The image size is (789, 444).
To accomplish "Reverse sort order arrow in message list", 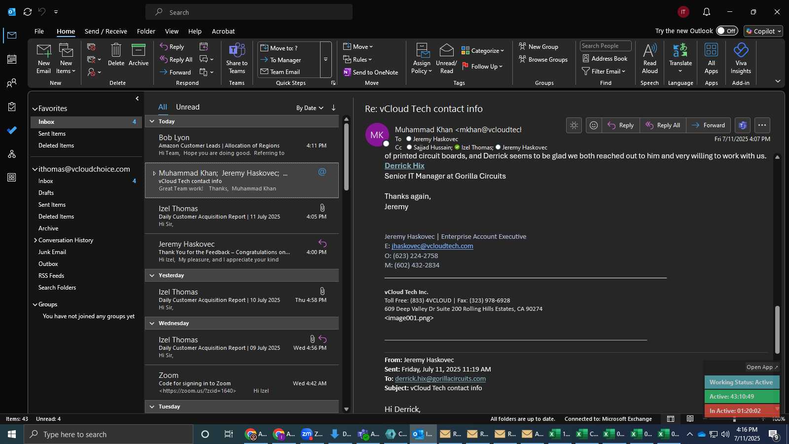I will click(x=333, y=108).
